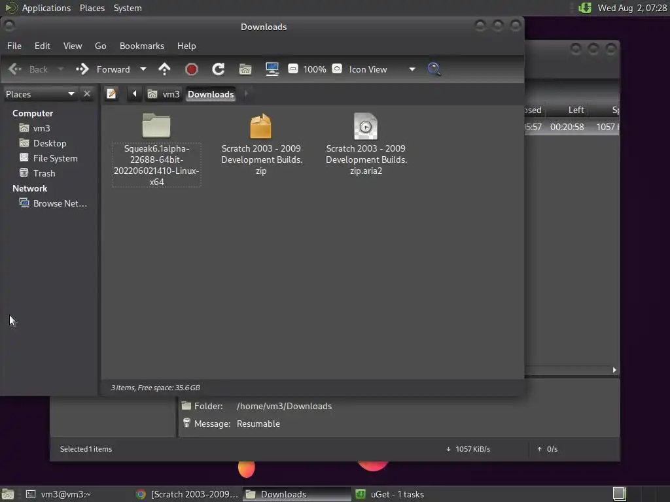Viewport: 670px width, 502px height.
Task: Switch to Scratch 2003-2009 Chrome taskbar window
Action: 188,494
